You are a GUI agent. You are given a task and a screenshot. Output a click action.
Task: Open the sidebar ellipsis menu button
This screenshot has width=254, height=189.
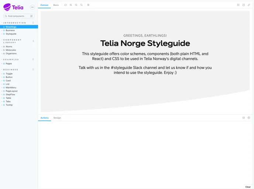point(32,7)
